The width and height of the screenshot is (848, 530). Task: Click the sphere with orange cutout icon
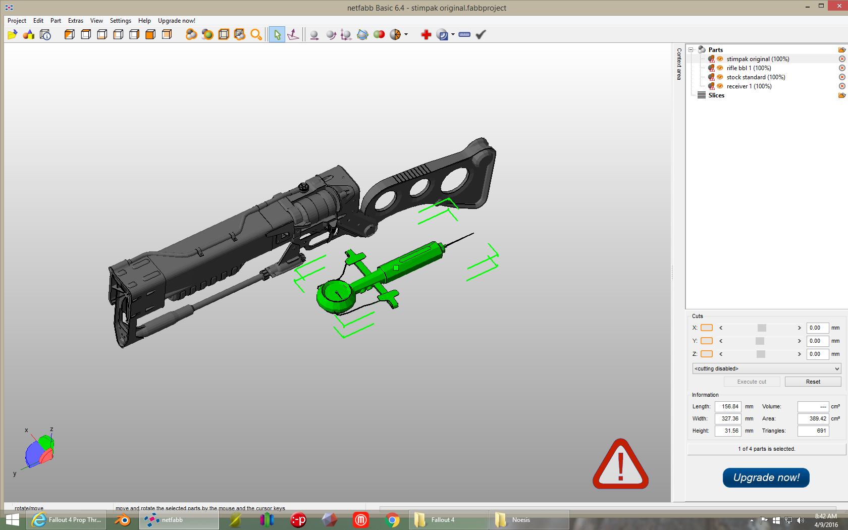(x=395, y=34)
